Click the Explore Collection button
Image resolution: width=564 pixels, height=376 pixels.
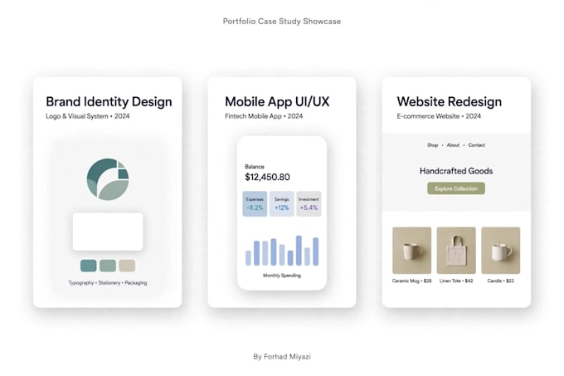pyautogui.click(x=456, y=188)
